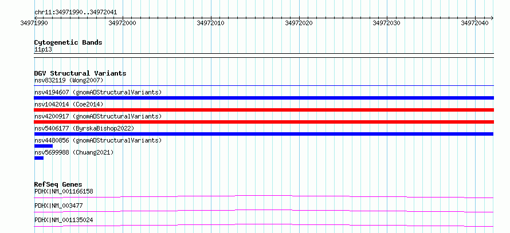
Task: Click the chr11:34971990..34972041 region label
Action: click(76, 13)
